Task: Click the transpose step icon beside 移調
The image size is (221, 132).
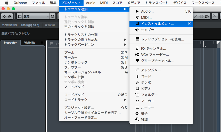Action: click(137, 119)
